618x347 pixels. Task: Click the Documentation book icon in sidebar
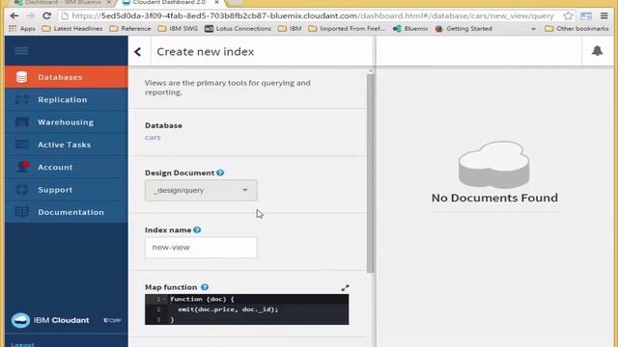pyautogui.click(x=21, y=212)
